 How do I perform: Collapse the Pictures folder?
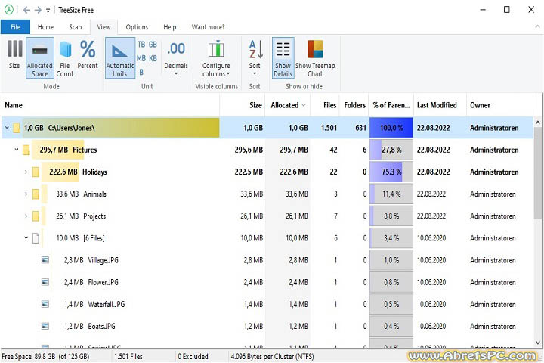17,150
